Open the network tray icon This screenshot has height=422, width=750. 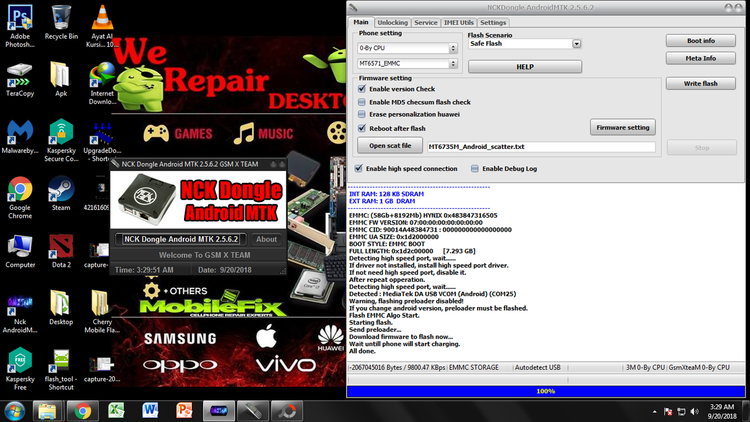[681, 411]
